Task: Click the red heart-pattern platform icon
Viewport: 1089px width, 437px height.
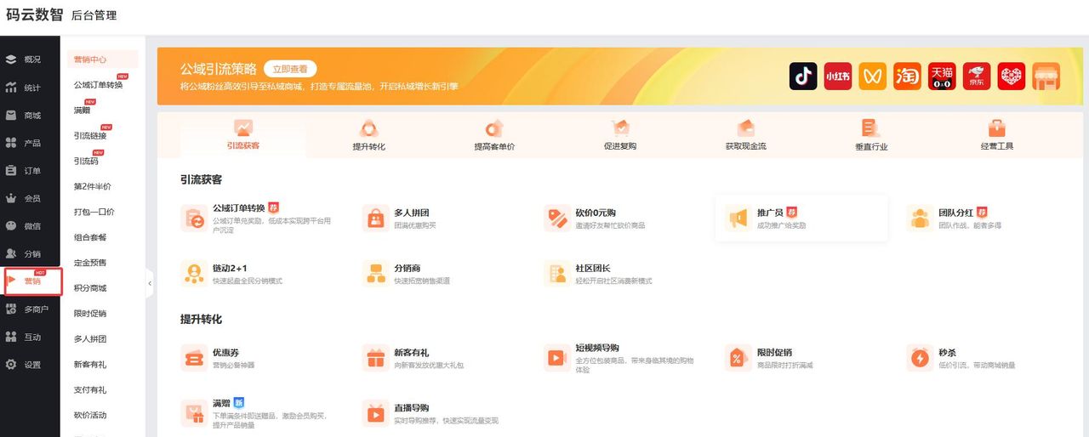Action: 1012,77
